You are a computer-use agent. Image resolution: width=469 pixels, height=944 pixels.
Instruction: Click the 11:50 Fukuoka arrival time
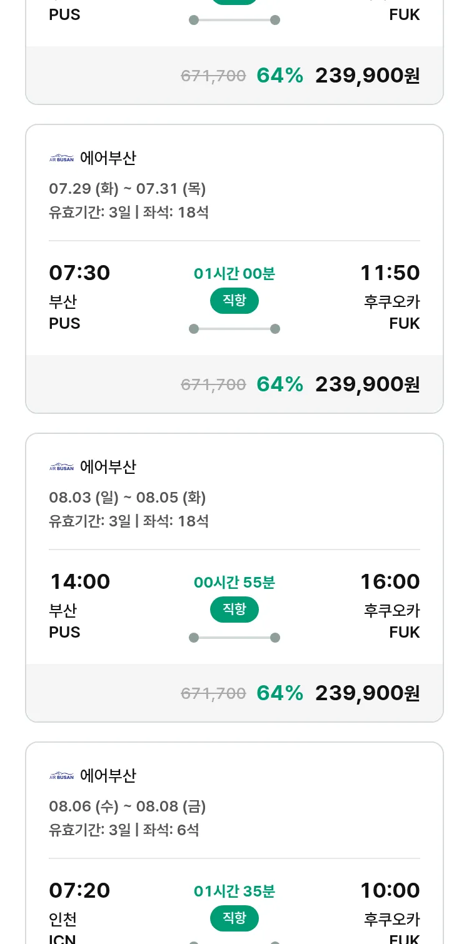[390, 273]
